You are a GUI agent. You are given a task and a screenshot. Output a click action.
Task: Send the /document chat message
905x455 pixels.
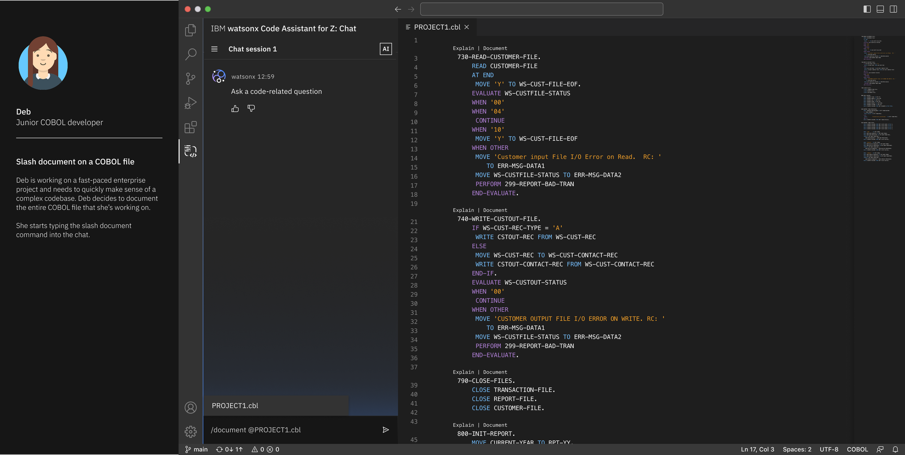(x=386, y=430)
